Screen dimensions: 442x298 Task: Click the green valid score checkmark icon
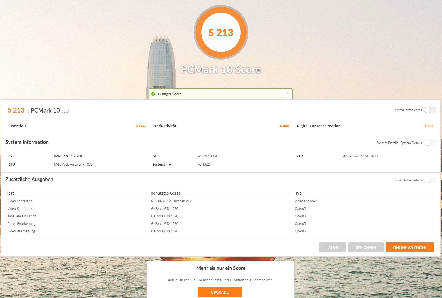coord(153,94)
